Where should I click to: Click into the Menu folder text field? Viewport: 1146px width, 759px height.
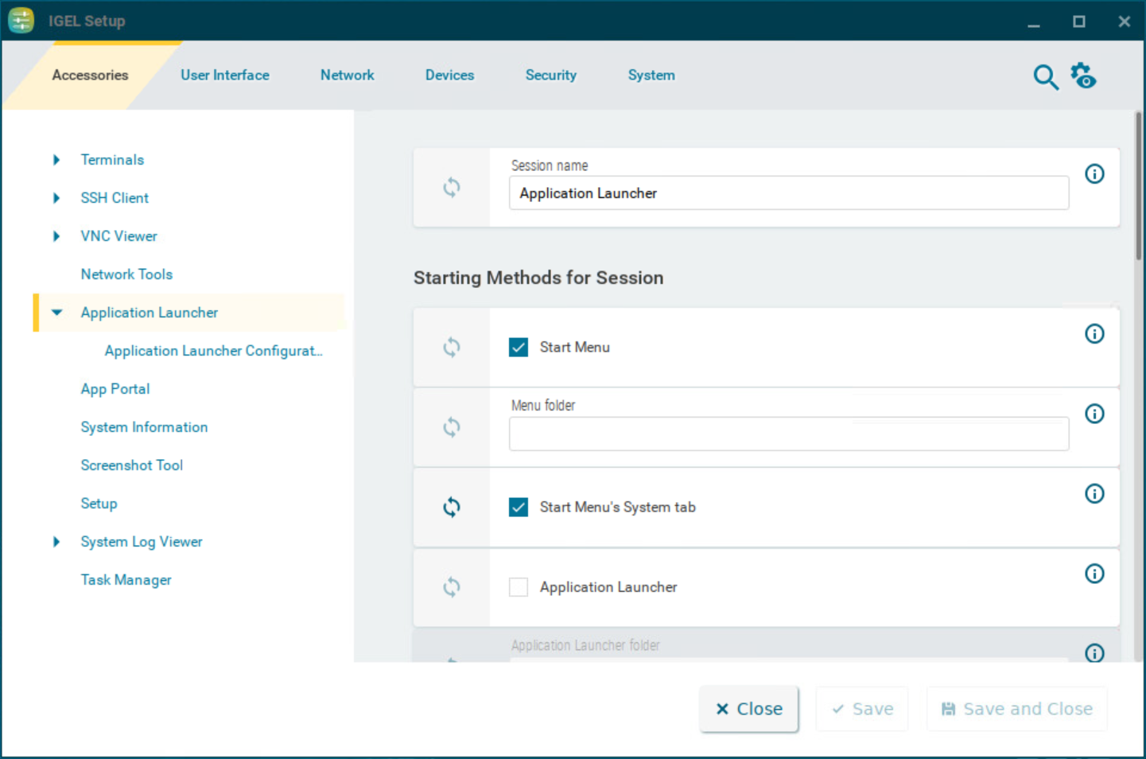click(x=788, y=434)
